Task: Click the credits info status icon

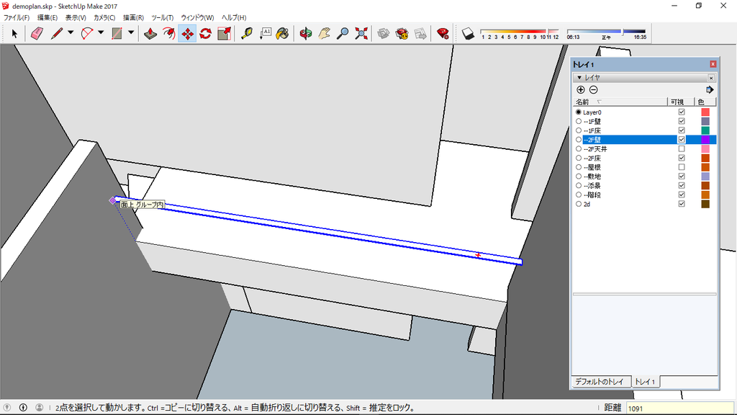Action: 23,408
